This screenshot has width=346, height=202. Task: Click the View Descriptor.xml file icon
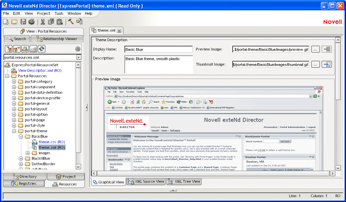click(x=14, y=70)
